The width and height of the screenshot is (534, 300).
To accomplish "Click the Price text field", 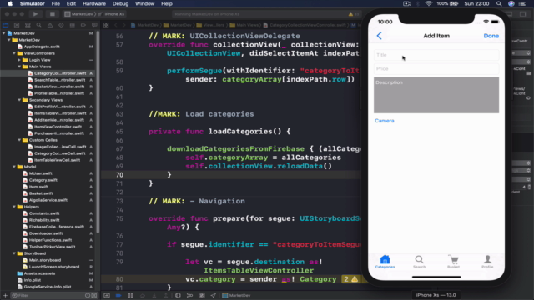I will pyautogui.click(x=436, y=68).
